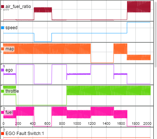
Task: Select the ego signal label
Action: click(9, 70)
